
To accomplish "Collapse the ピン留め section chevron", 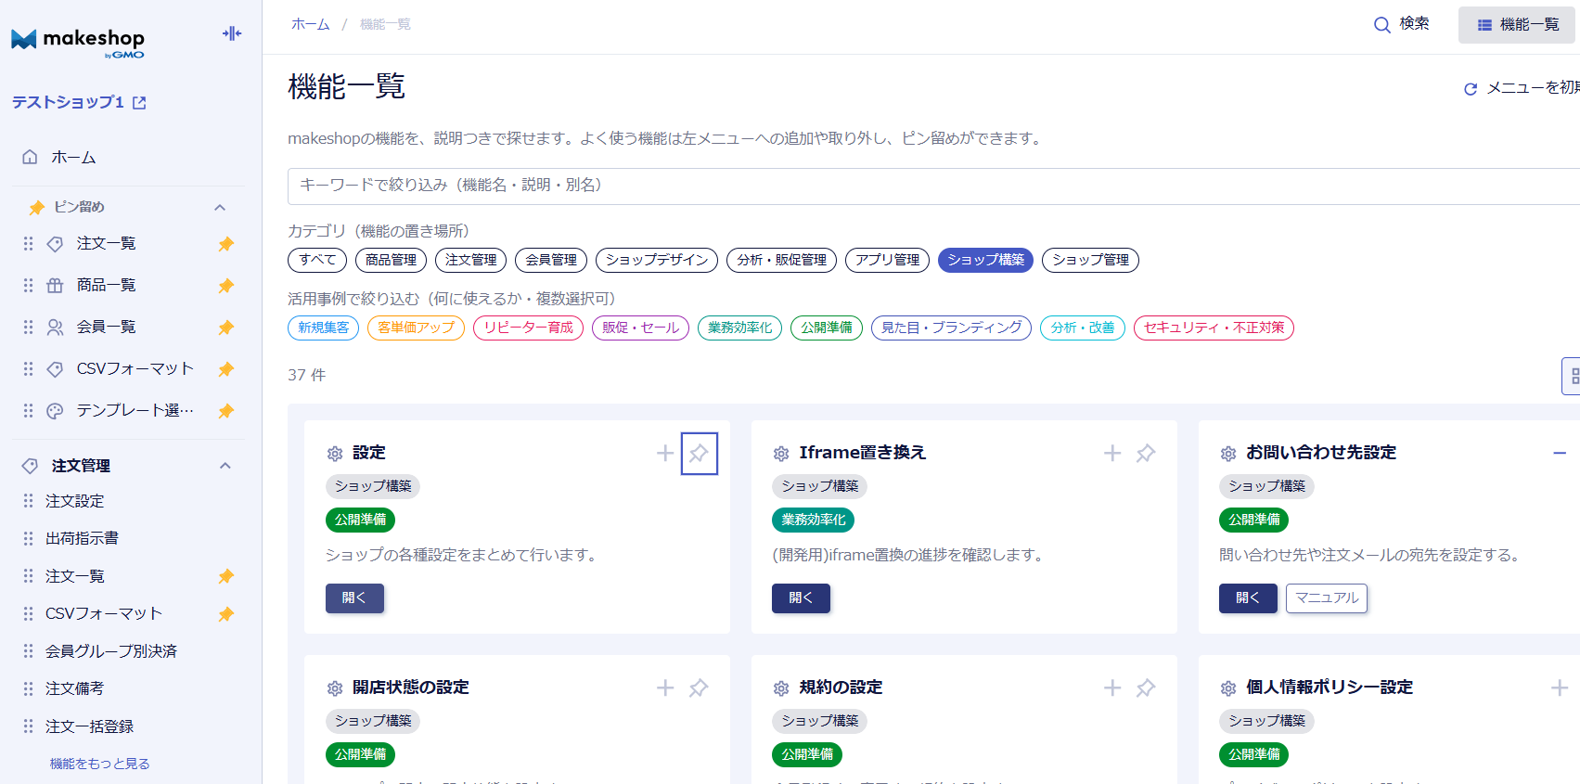I will click(220, 207).
